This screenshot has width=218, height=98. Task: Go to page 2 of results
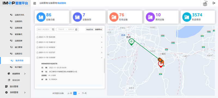[x=79, y=93]
